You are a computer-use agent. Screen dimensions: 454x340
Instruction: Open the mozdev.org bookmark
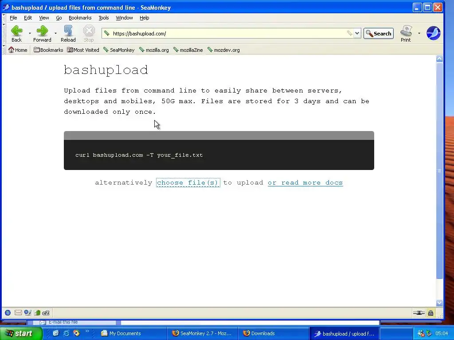tap(223, 50)
